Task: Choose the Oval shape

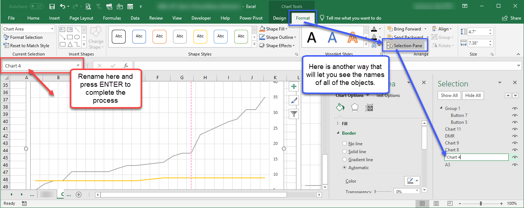Action: [77, 37]
